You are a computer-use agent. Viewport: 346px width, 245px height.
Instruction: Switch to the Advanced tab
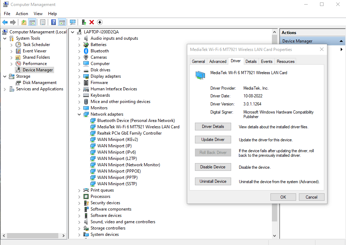[x=218, y=62]
